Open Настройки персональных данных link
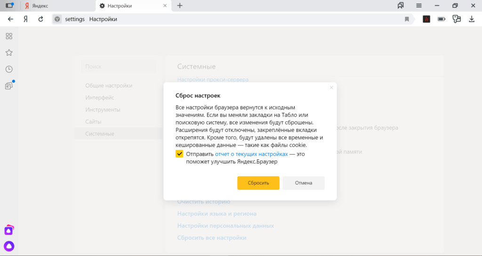Viewport: 482px width, 256px height. [x=225, y=225]
